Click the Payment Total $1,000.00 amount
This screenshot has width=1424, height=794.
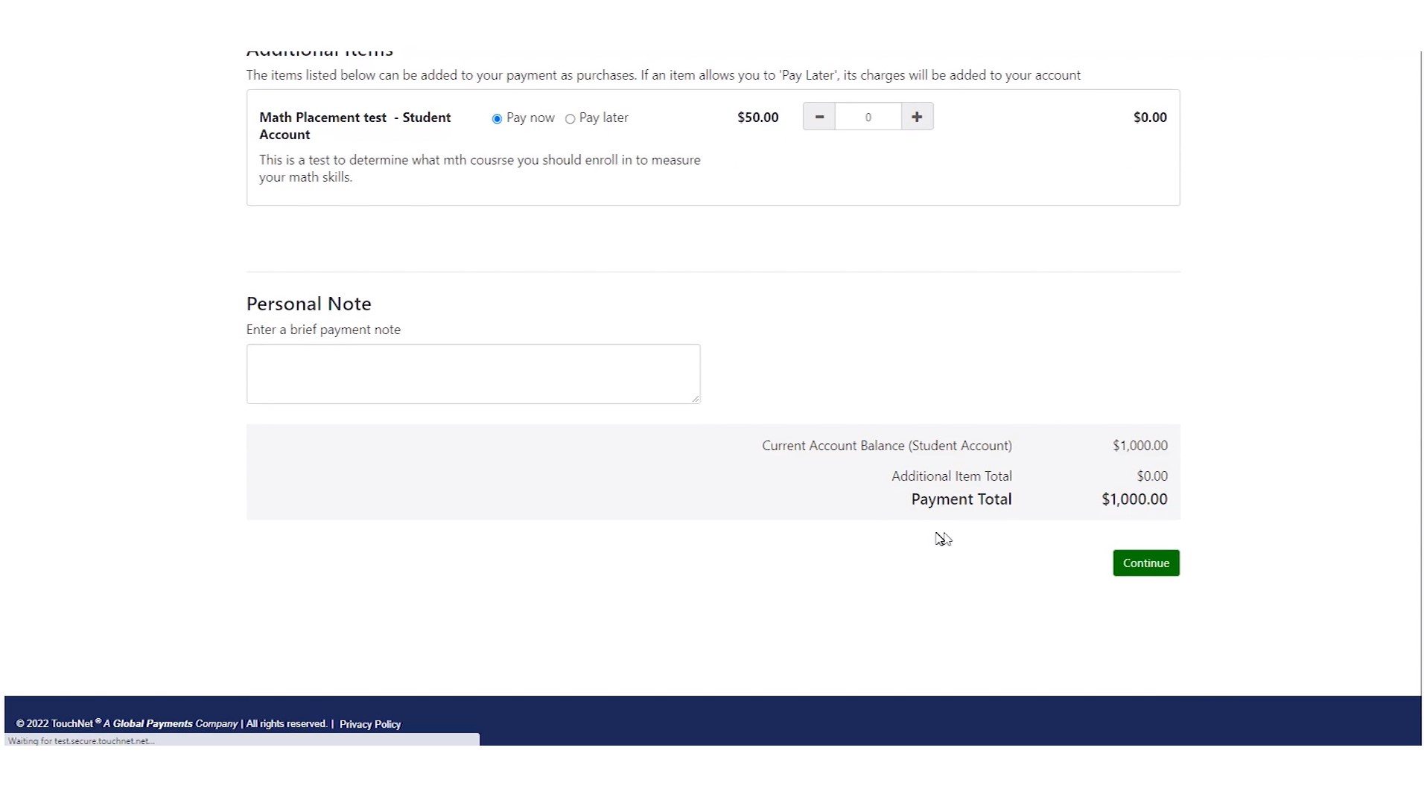point(1134,499)
